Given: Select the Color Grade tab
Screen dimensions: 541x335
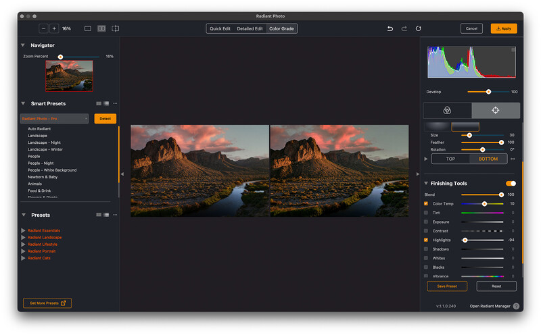Looking at the screenshot, I should click(281, 28).
